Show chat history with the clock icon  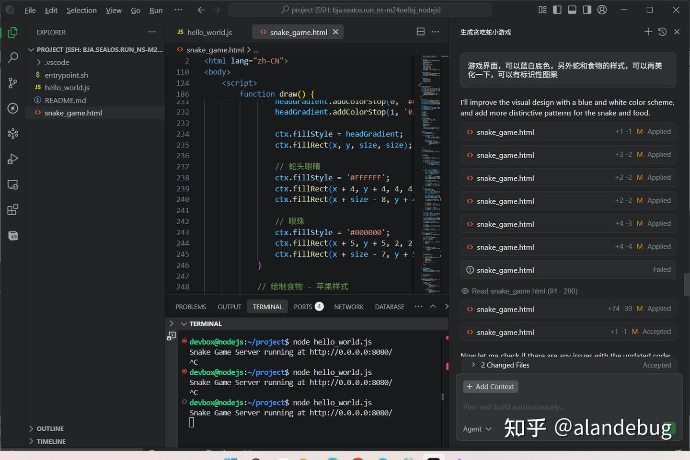(662, 32)
